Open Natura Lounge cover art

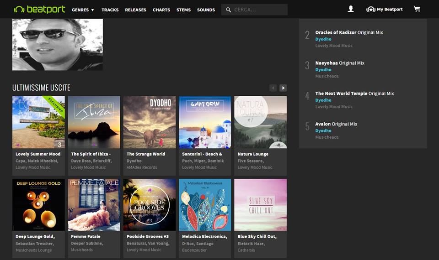(260, 122)
